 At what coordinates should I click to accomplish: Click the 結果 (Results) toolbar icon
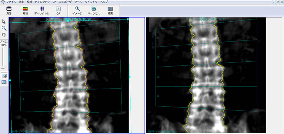click(110, 9)
